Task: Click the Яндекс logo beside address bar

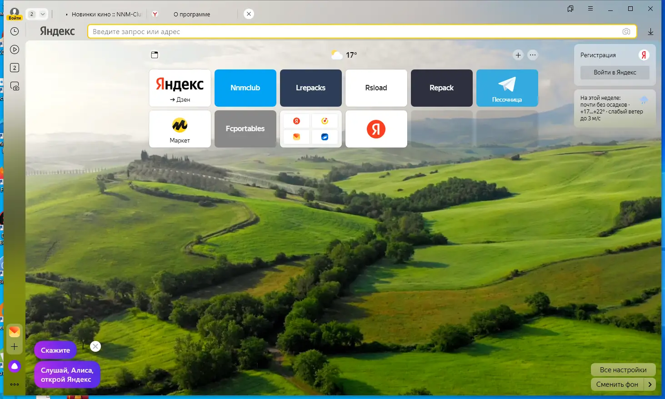Action: 57,31
